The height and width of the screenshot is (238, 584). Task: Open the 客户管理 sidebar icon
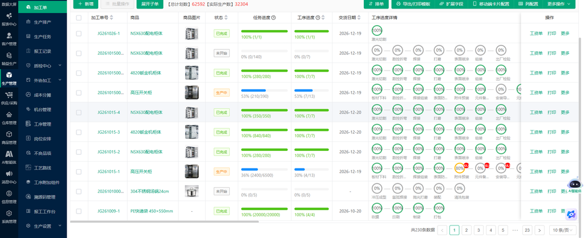coord(9,36)
